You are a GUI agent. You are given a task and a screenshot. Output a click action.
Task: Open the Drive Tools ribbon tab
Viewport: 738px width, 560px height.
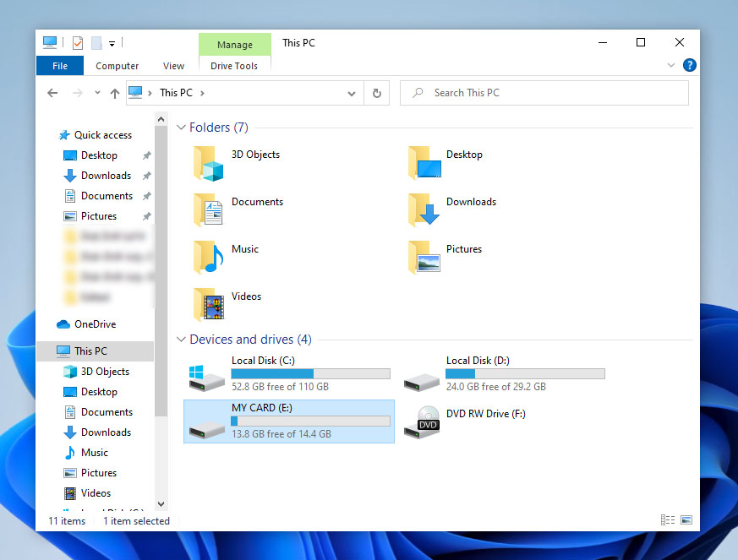[234, 65]
